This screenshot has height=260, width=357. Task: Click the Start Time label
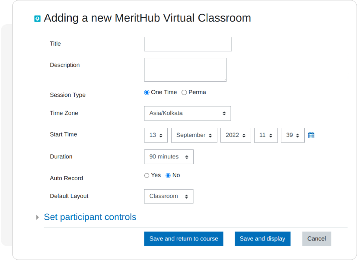tap(63, 134)
